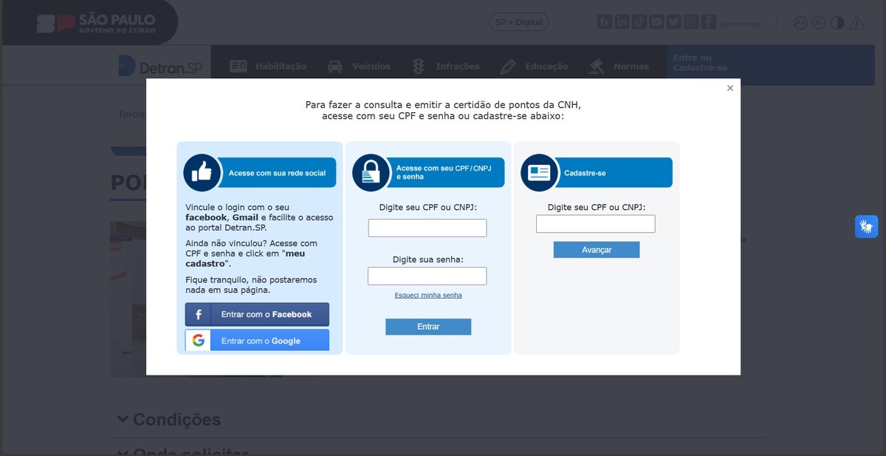Open the YouTube icon in the header
Viewport: 886px width, 456px height.
[656, 22]
